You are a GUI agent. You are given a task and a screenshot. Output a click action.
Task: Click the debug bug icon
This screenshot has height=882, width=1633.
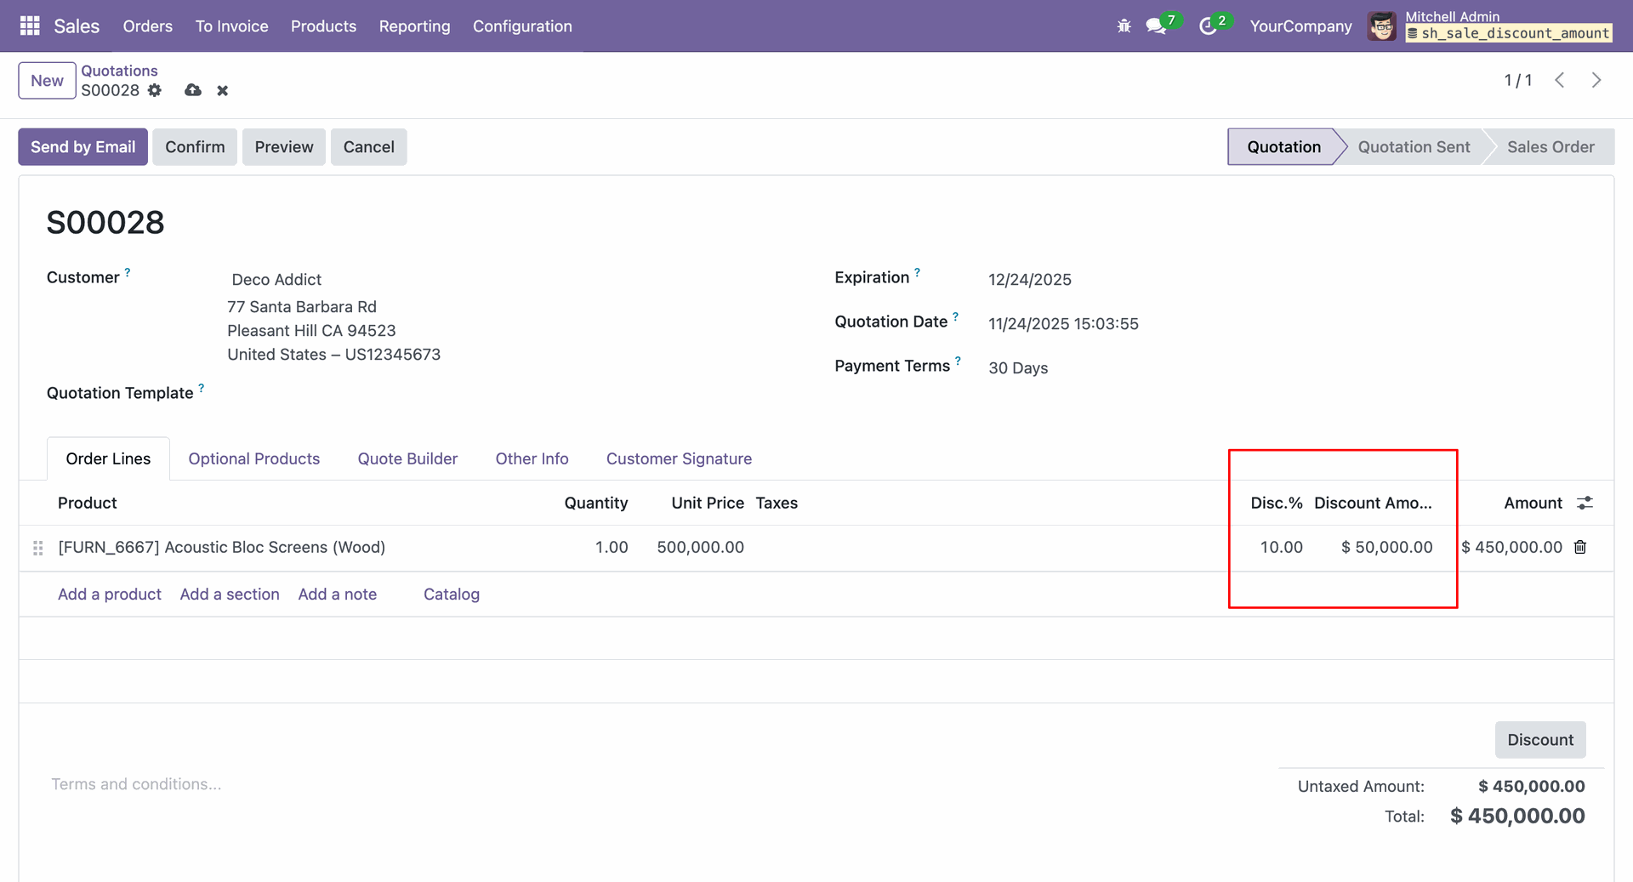tap(1124, 26)
